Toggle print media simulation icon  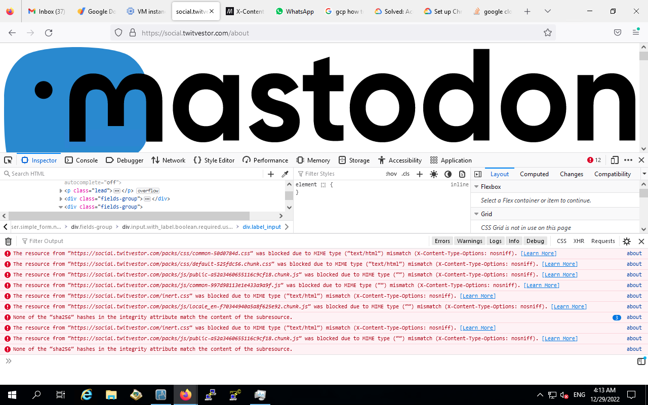(462, 174)
